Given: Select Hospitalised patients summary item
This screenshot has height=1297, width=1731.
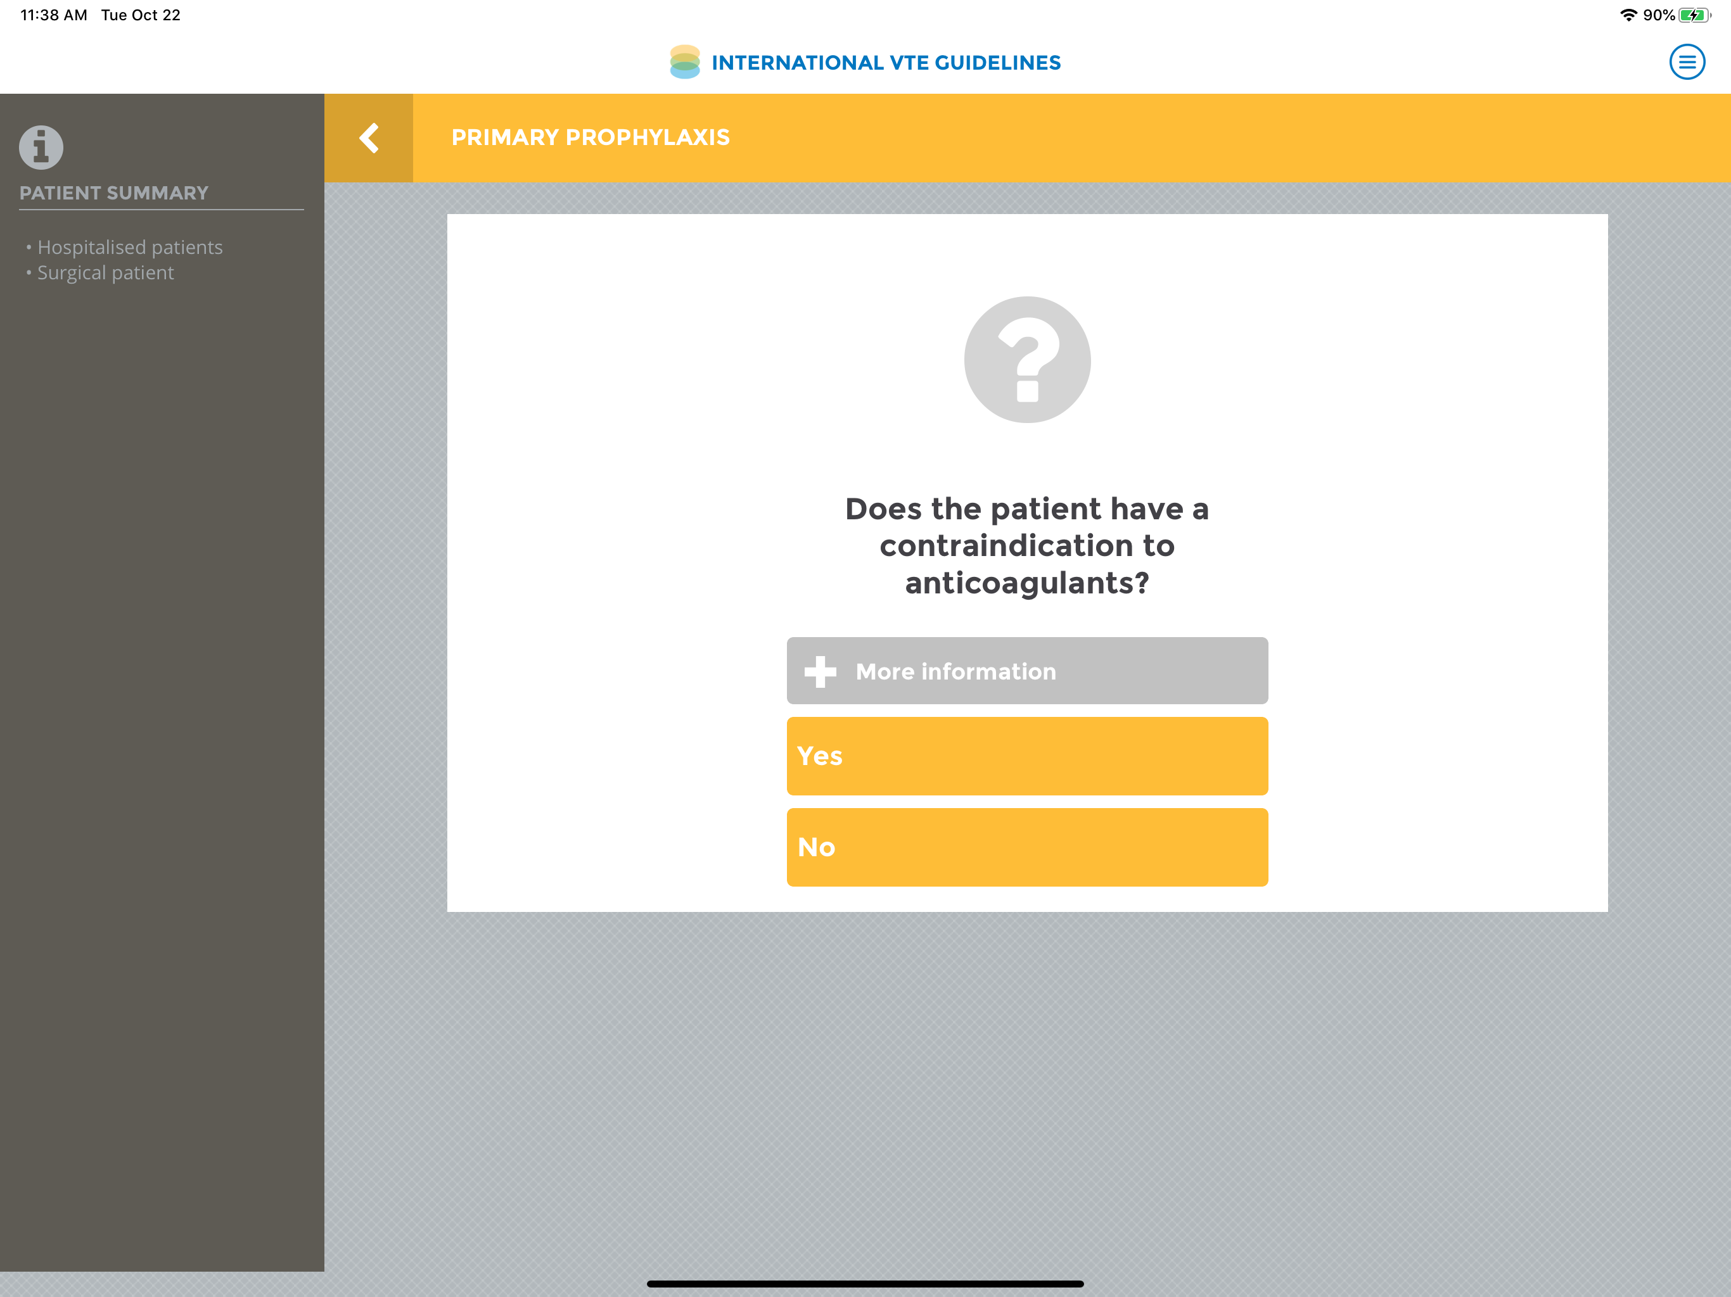Looking at the screenshot, I should tap(130, 247).
